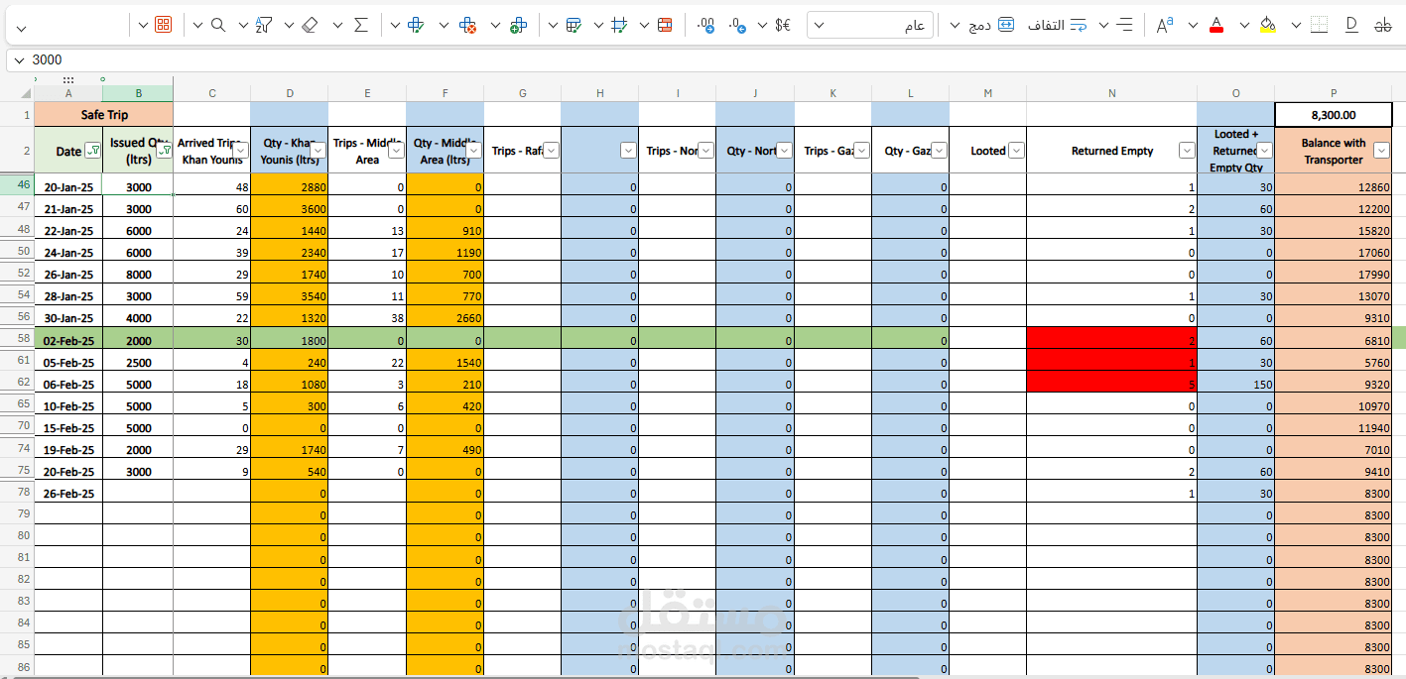Click the looted quantity cell 150
The height and width of the screenshot is (679, 1406).
tap(1235, 384)
